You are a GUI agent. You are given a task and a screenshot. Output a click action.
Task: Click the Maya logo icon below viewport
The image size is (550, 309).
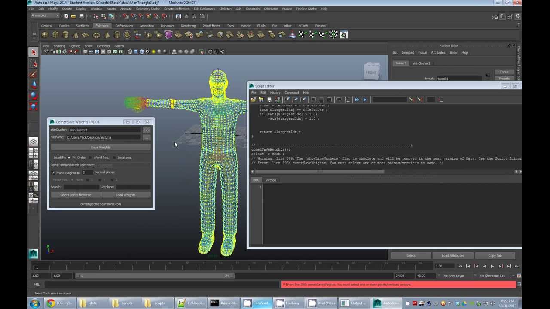[33, 253]
